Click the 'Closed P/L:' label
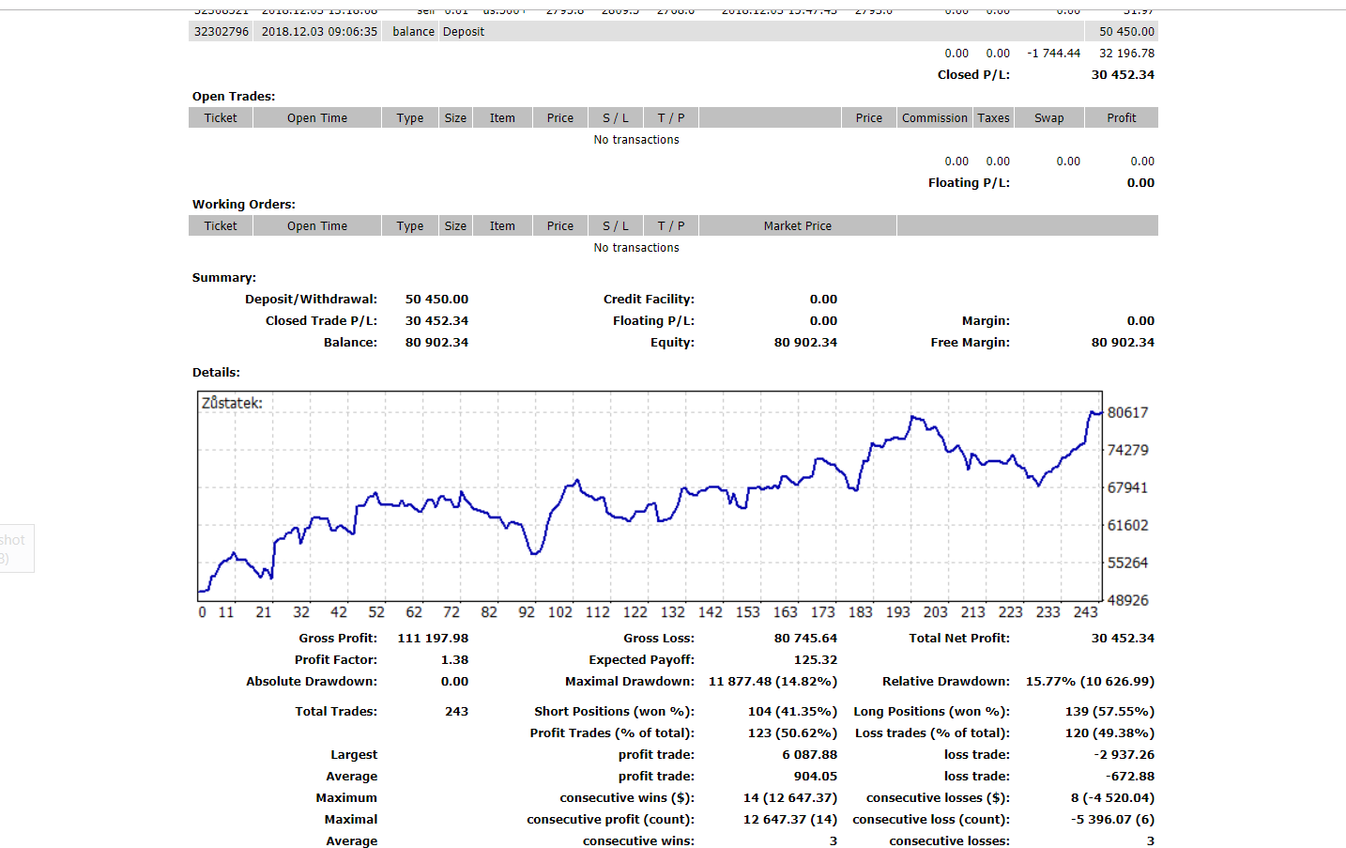 [x=973, y=75]
